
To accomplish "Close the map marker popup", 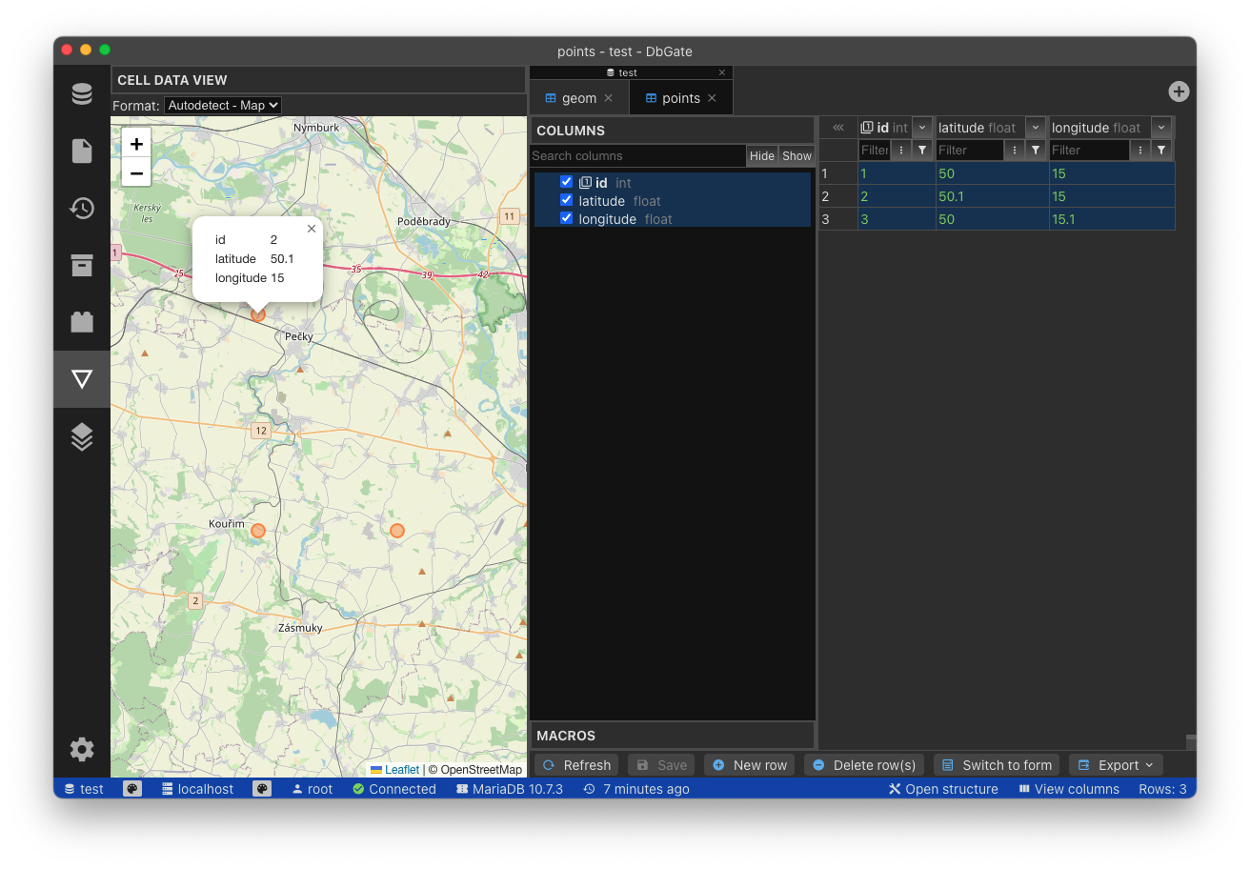I will tap(312, 229).
